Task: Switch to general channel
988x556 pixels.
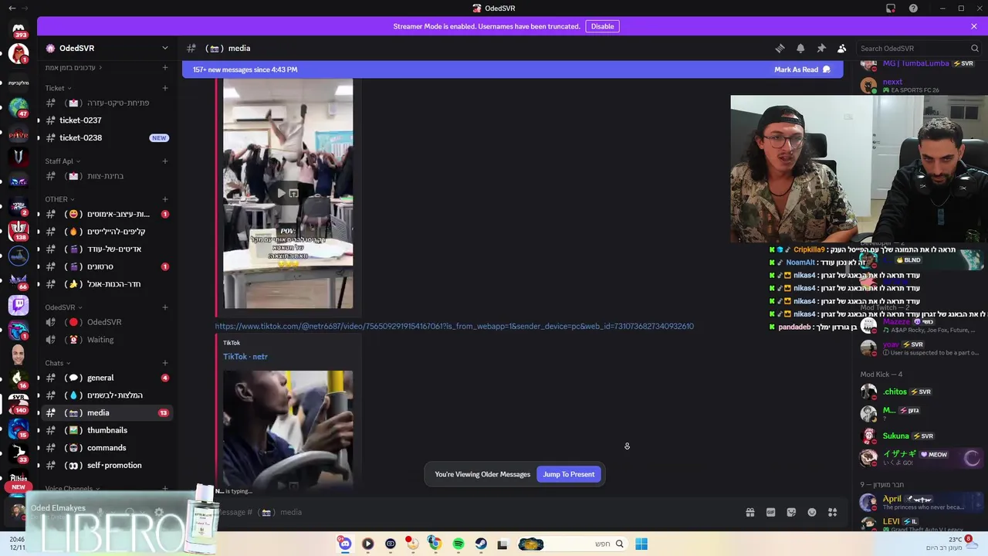Action: pos(107,378)
